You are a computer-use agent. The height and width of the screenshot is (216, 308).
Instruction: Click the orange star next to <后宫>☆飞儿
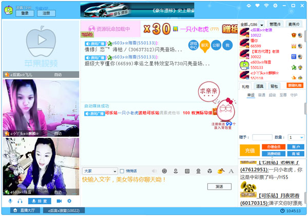tap(7, 75)
